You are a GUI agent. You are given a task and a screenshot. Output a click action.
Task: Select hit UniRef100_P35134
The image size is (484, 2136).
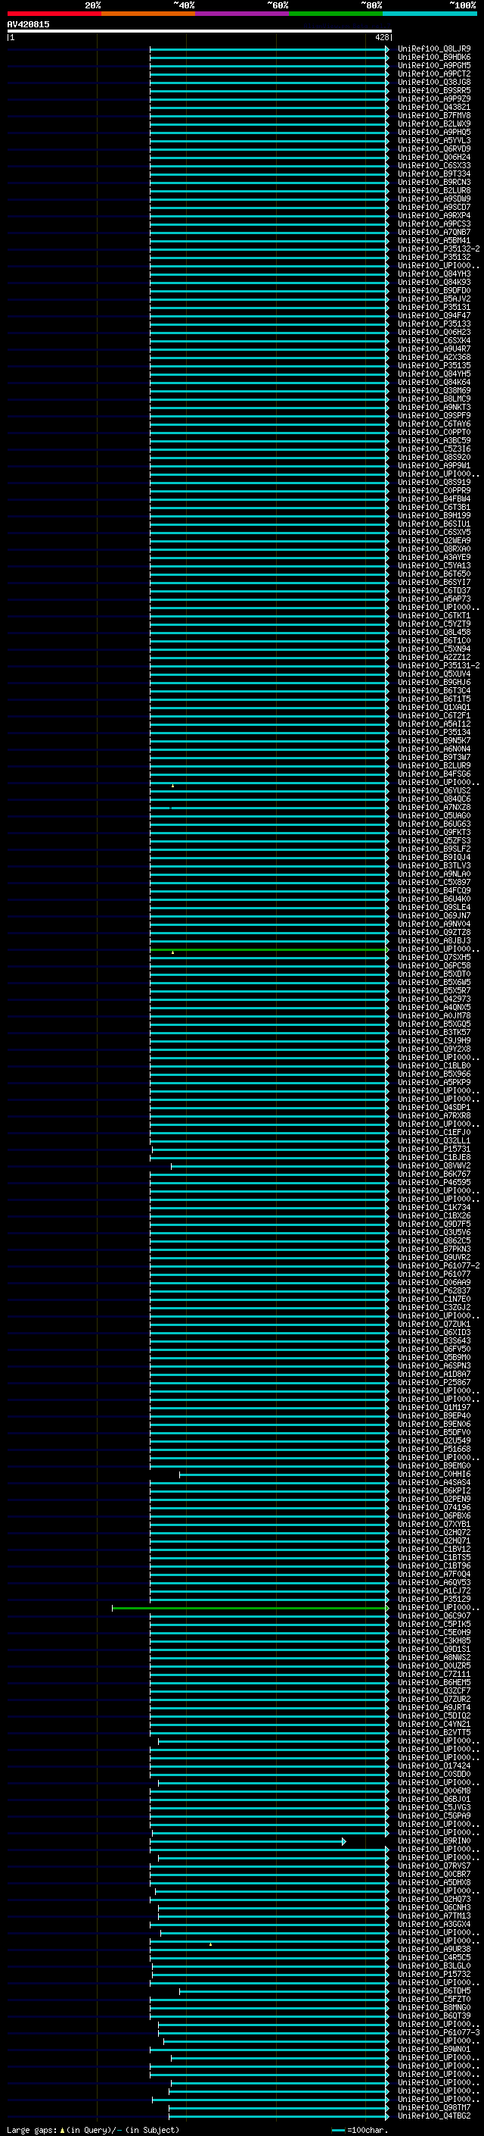(x=434, y=732)
